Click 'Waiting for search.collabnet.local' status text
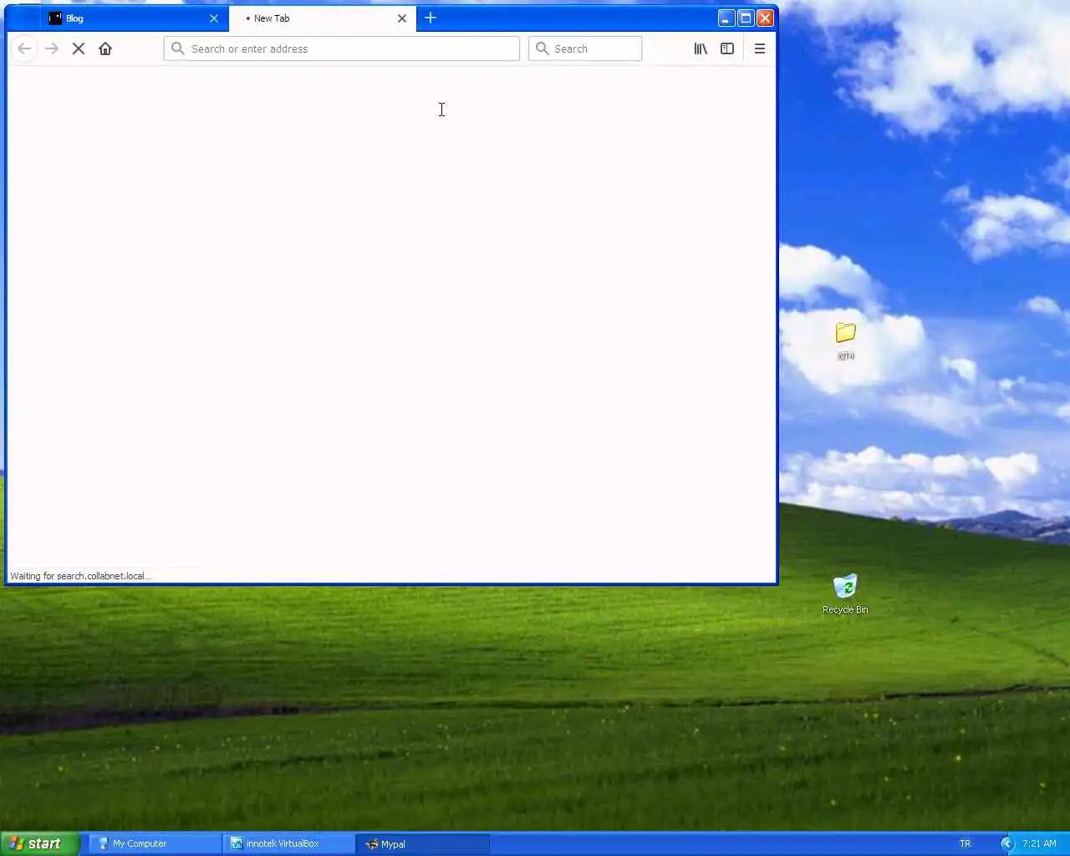 (x=80, y=576)
